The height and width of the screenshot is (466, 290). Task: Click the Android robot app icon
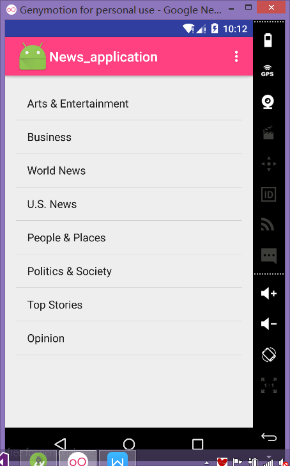pos(33,56)
